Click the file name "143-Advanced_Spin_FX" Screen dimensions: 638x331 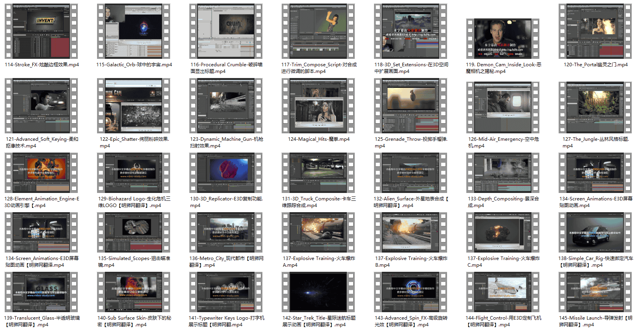click(x=411, y=321)
